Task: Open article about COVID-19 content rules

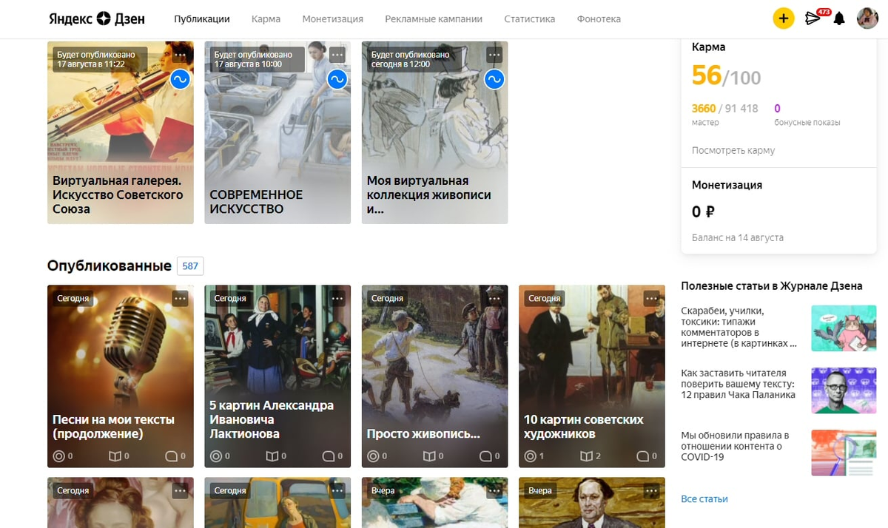Action: 735,446
